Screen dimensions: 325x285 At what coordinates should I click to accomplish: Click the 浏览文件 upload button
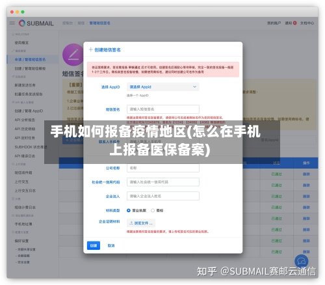click(x=141, y=223)
